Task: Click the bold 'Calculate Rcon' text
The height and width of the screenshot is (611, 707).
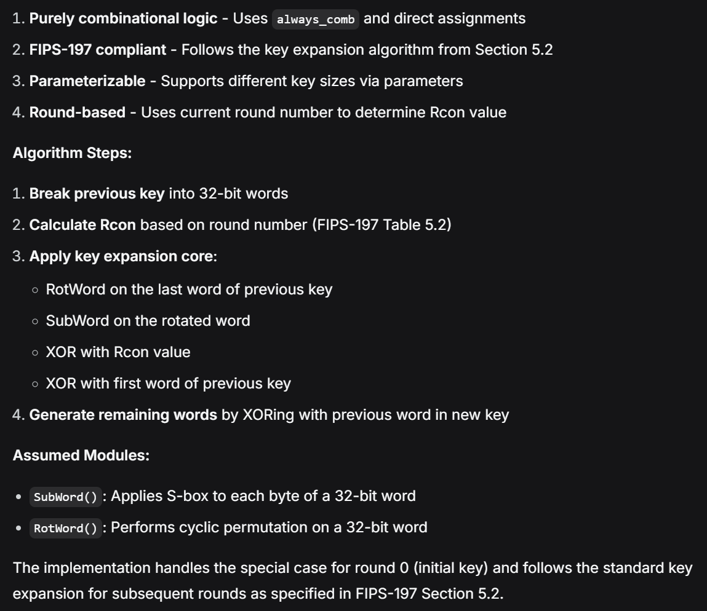Action: (x=82, y=225)
